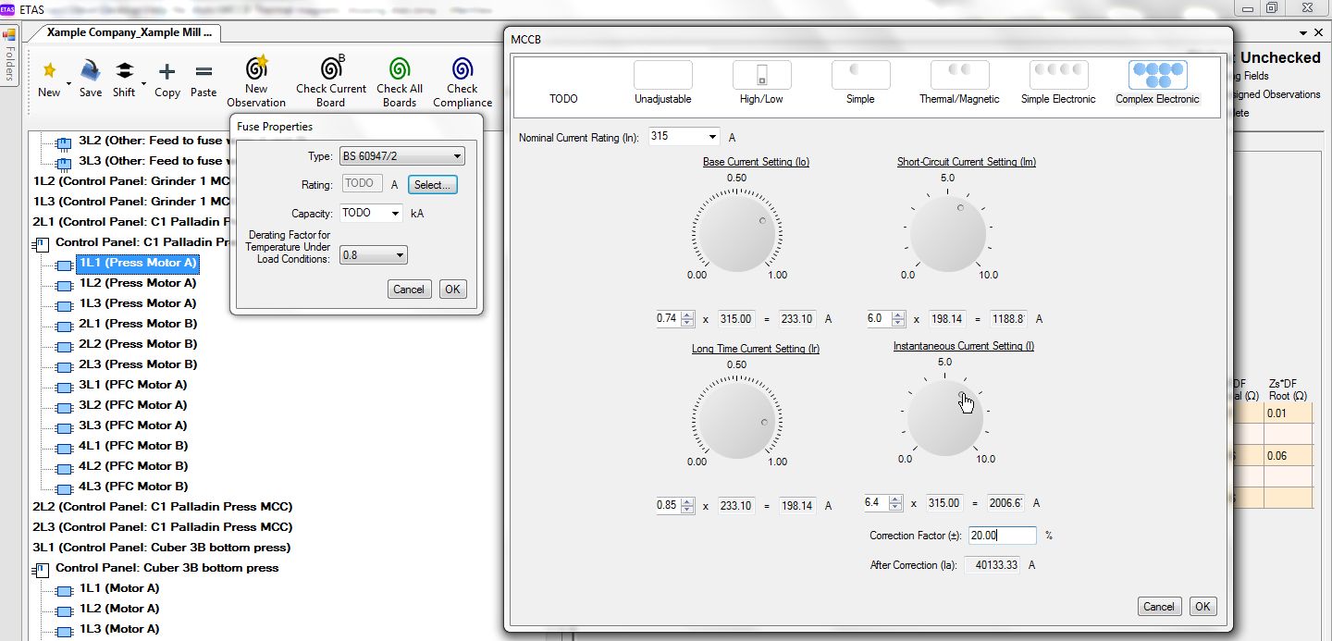Click OK in Fuse Properties
This screenshot has width=1332, height=641.
point(452,289)
